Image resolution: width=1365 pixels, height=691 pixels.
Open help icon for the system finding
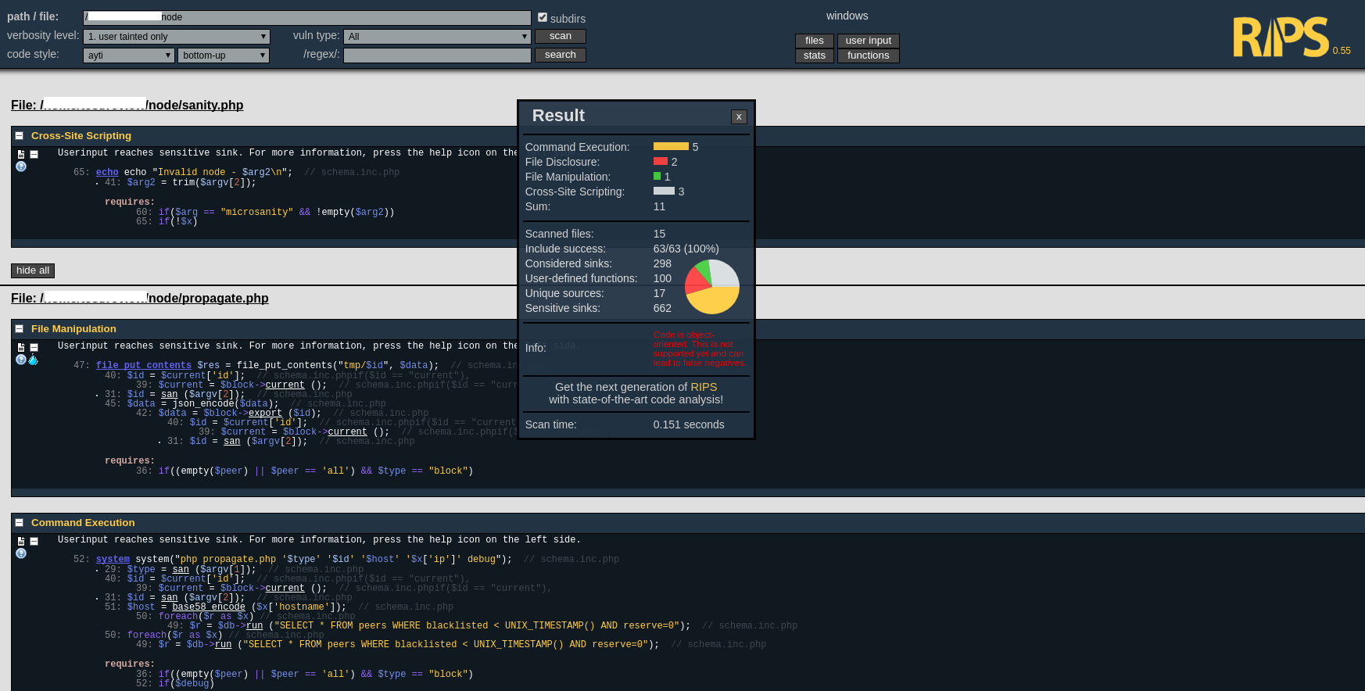click(21, 553)
